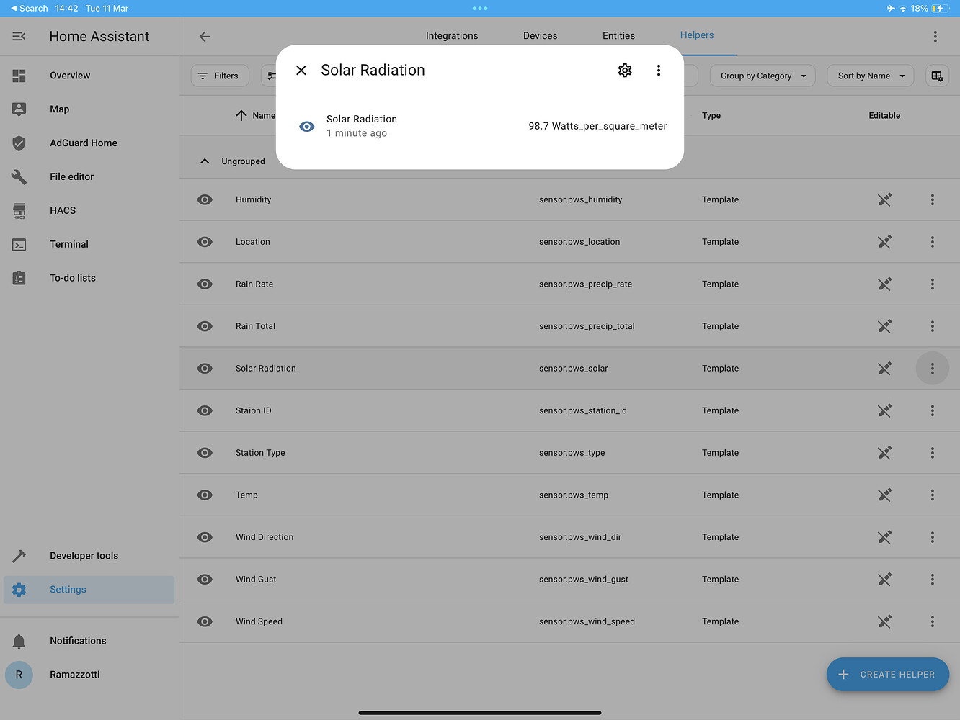Switch to the Entities tab
This screenshot has height=720, width=960.
[618, 35]
